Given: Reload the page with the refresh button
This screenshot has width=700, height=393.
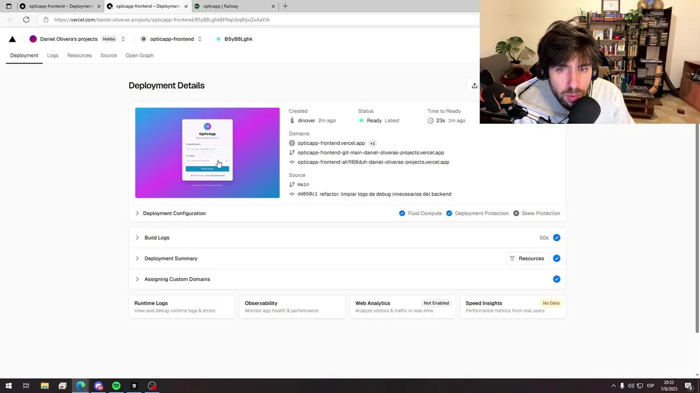Looking at the screenshot, I should (x=26, y=20).
